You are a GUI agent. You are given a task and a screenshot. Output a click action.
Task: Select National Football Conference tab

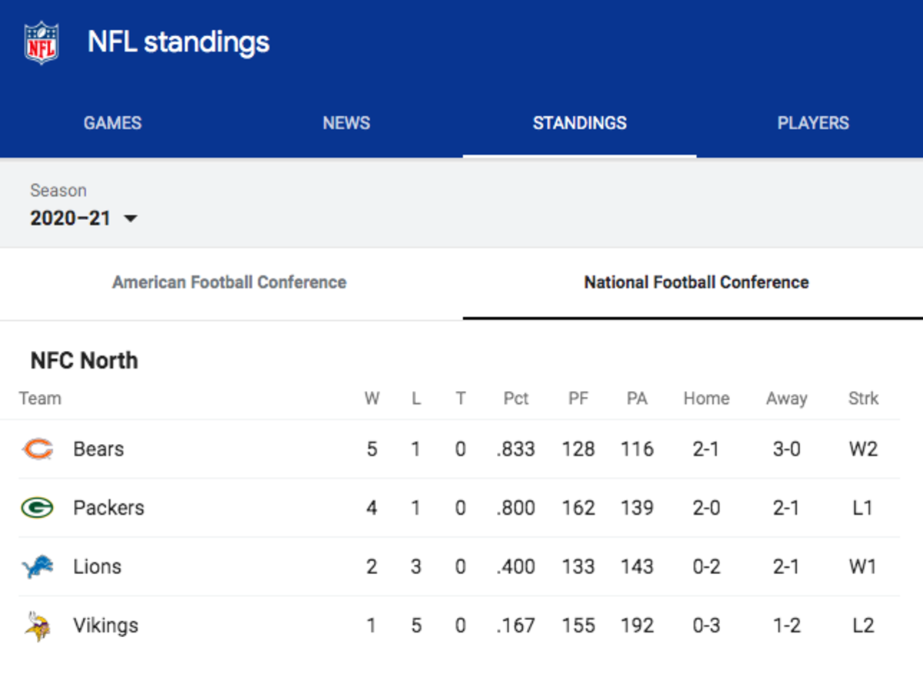pos(696,282)
